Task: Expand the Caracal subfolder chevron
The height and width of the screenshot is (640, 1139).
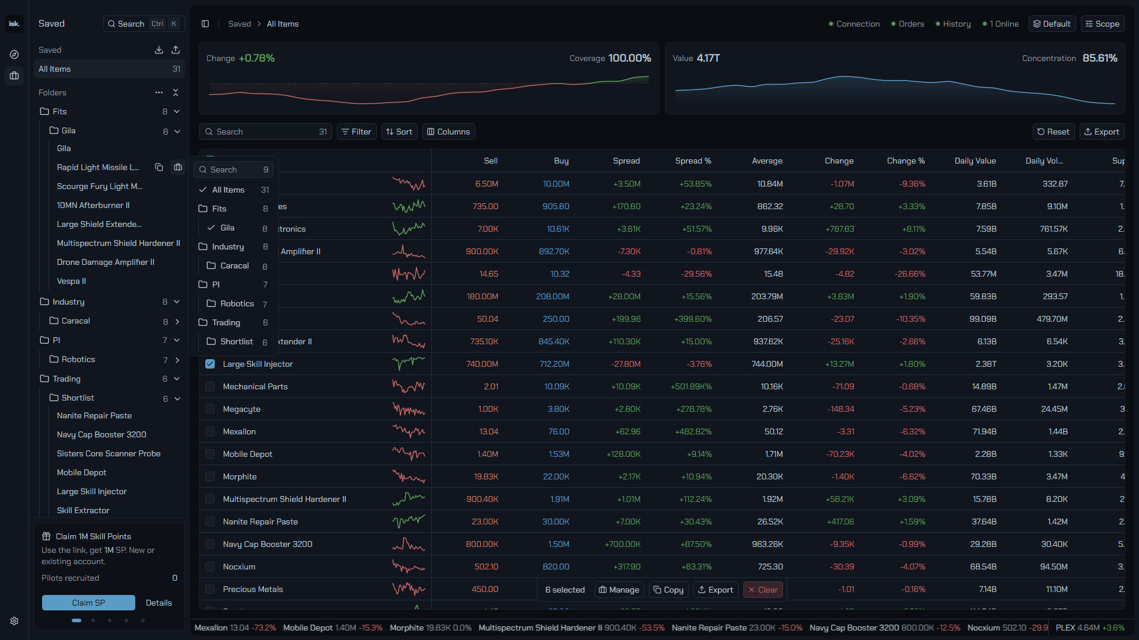Action: pos(177,322)
